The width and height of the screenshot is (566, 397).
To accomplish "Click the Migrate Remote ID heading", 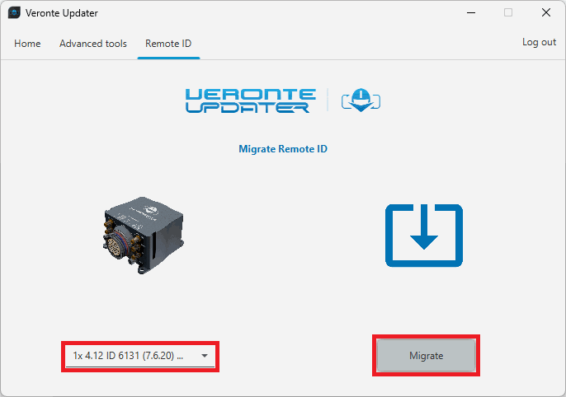I will tap(283, 149).
